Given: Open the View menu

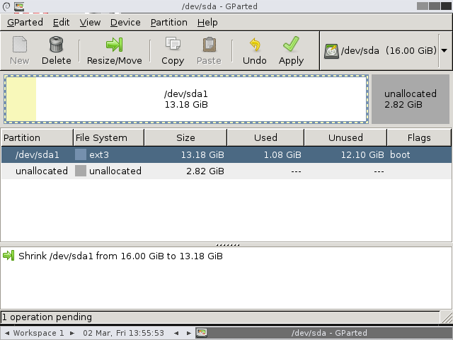Looking at the screenshot, I should point(90,22).
